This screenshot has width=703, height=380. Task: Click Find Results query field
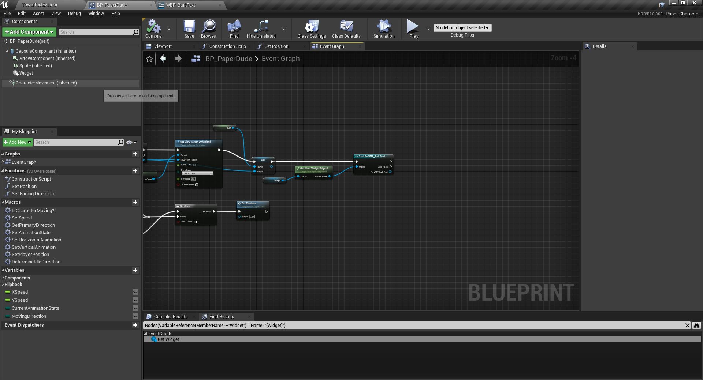pyautogui.click(x=414, y=326)
